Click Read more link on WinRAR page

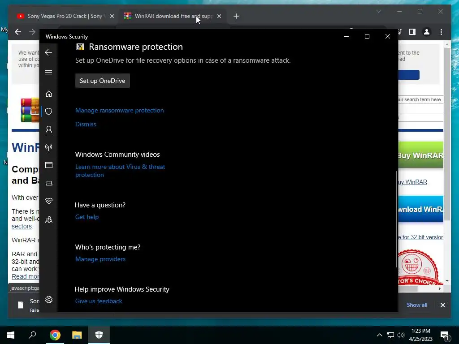click(26, 276)
